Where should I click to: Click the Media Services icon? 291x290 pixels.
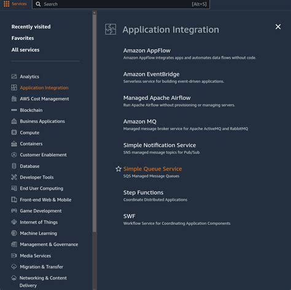[14, 256]
